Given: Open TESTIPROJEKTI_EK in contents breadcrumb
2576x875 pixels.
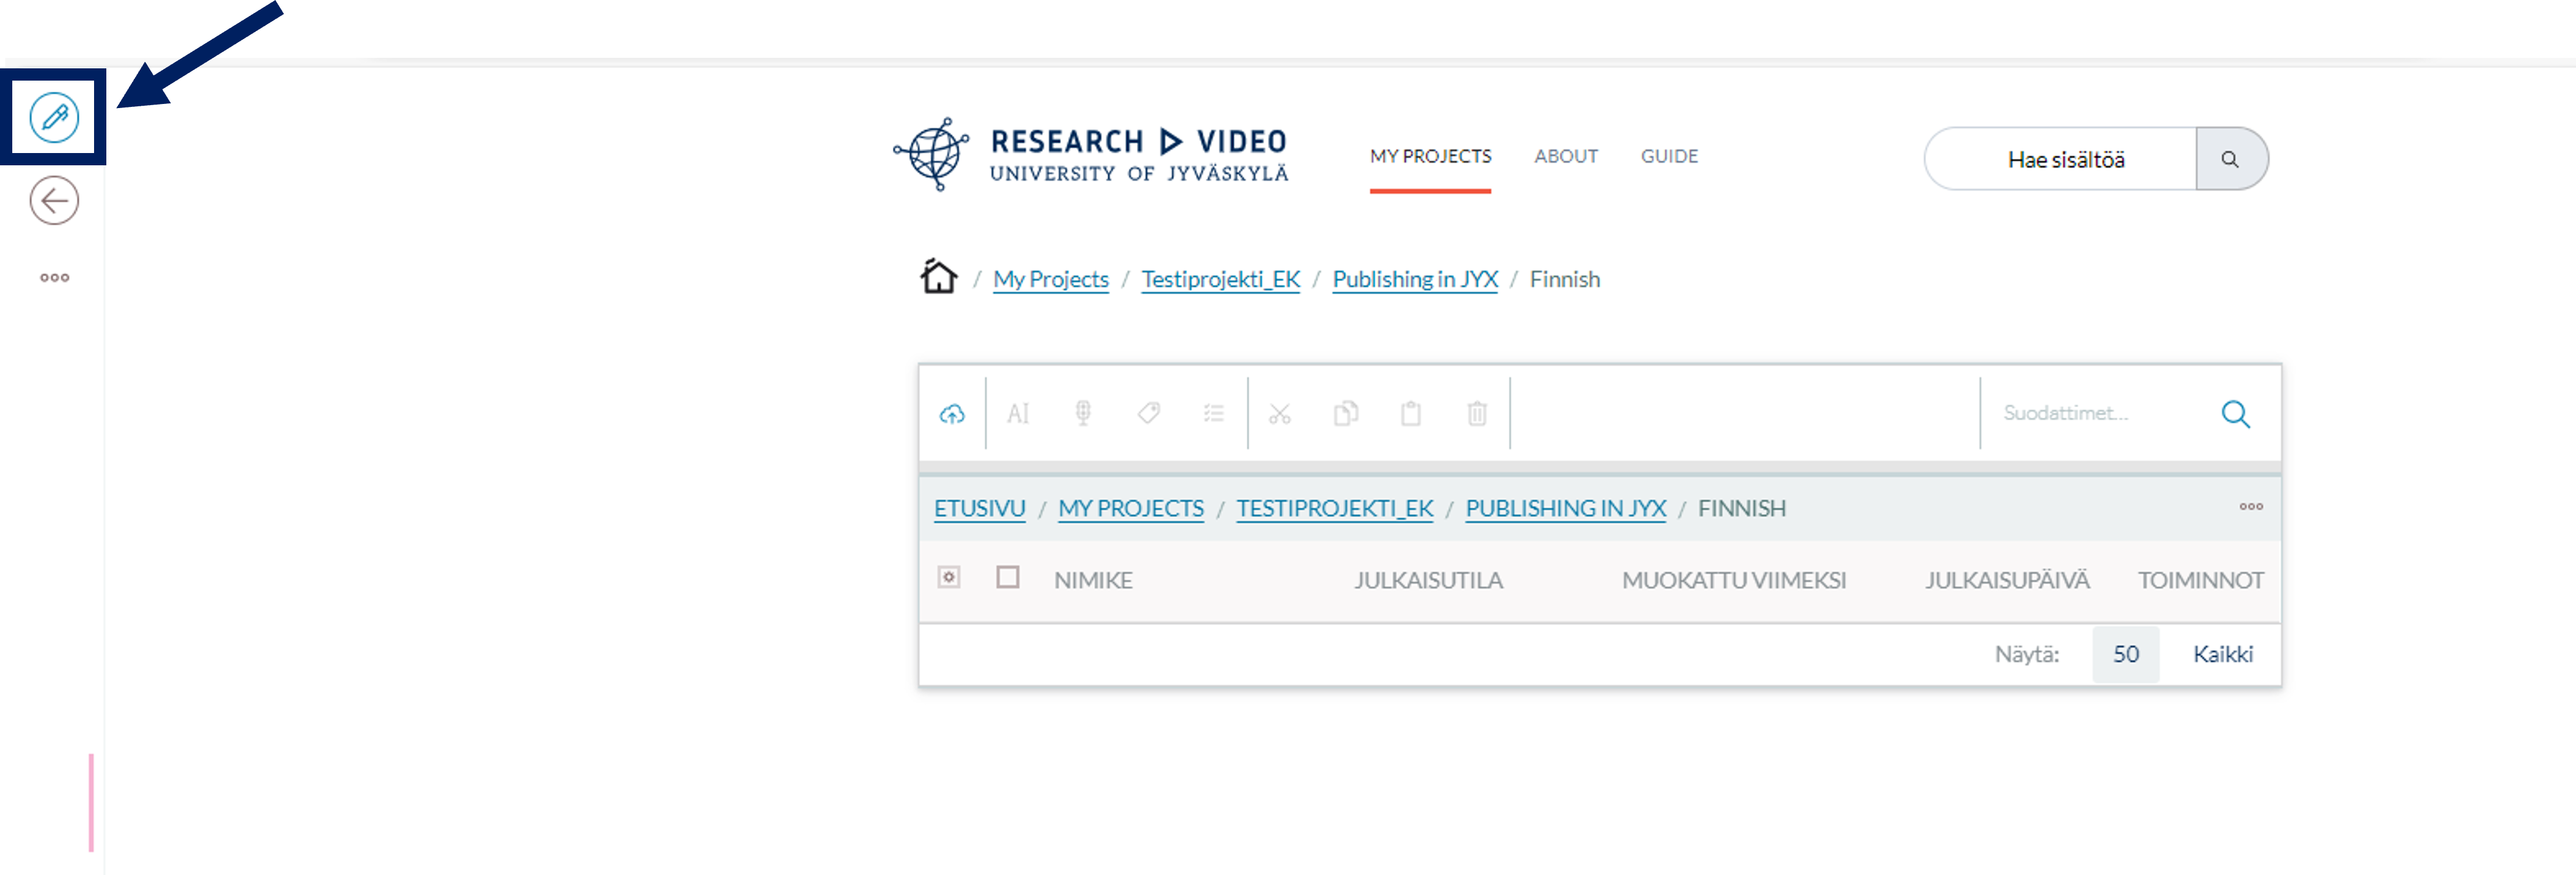Looking at the screenshot, I should coord(1335,508).
